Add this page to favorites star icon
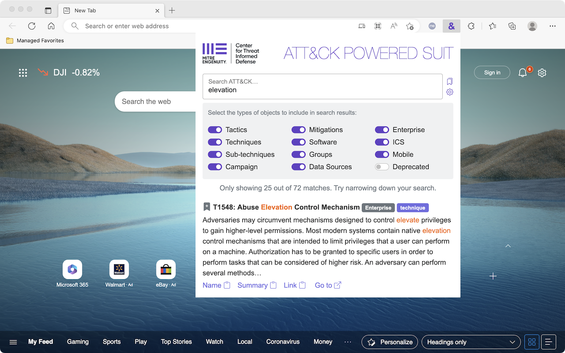565x353 pixels. coord(410,26)
